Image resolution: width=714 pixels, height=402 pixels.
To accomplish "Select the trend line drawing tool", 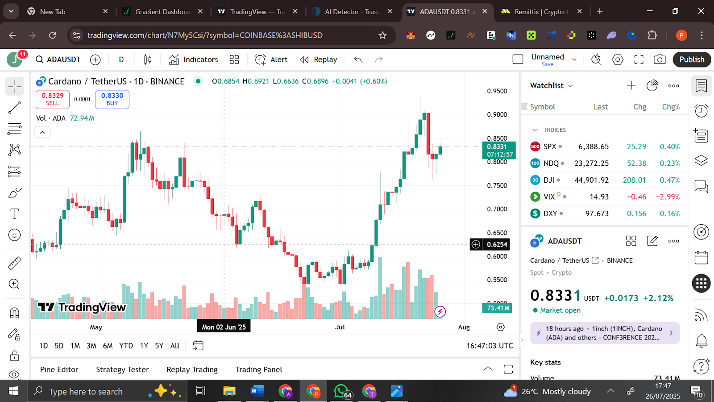I will [x=14, y=108].
